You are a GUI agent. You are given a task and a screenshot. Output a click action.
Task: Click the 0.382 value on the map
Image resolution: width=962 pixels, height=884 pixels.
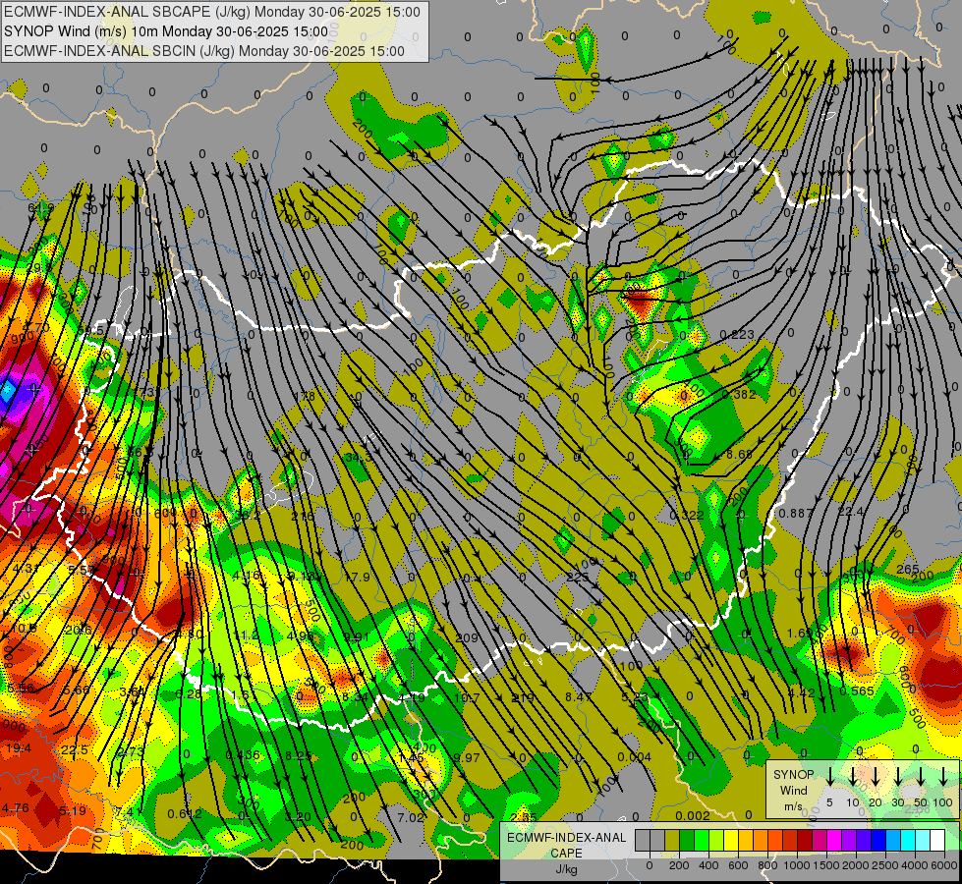(x=739, y=395)
